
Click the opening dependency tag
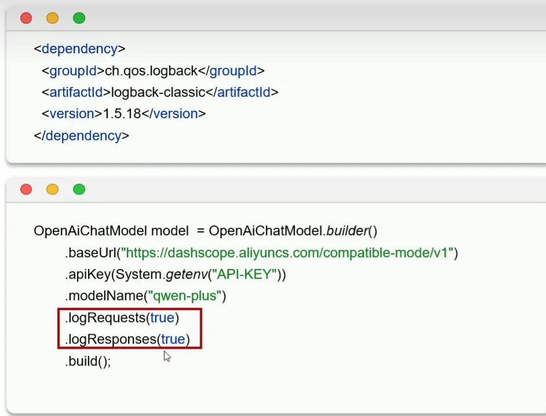click(x=80, y=49)
